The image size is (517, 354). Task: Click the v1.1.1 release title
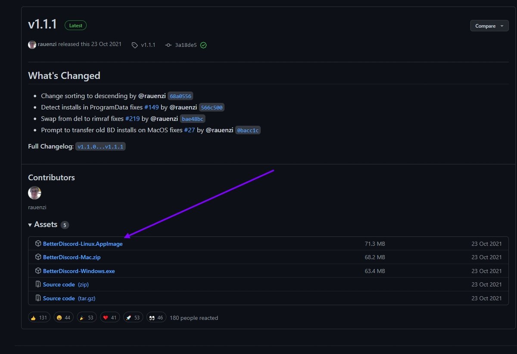click(43, 25)
